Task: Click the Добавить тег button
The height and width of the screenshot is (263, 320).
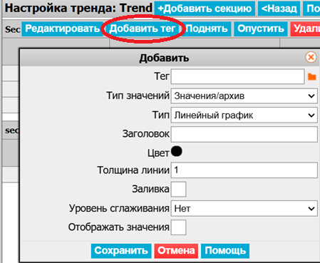Action: (x=143, y=29)
